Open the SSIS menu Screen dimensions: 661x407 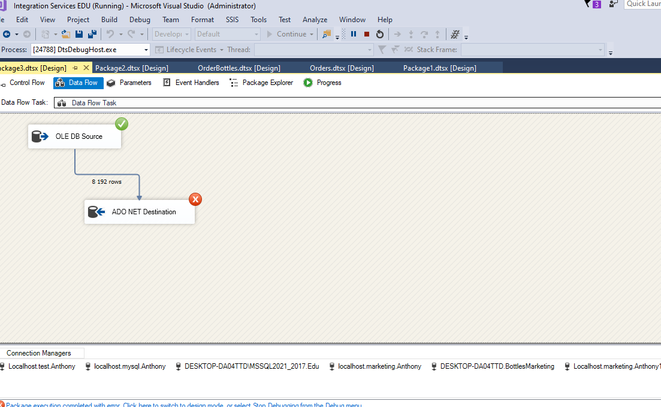(232, 20)
